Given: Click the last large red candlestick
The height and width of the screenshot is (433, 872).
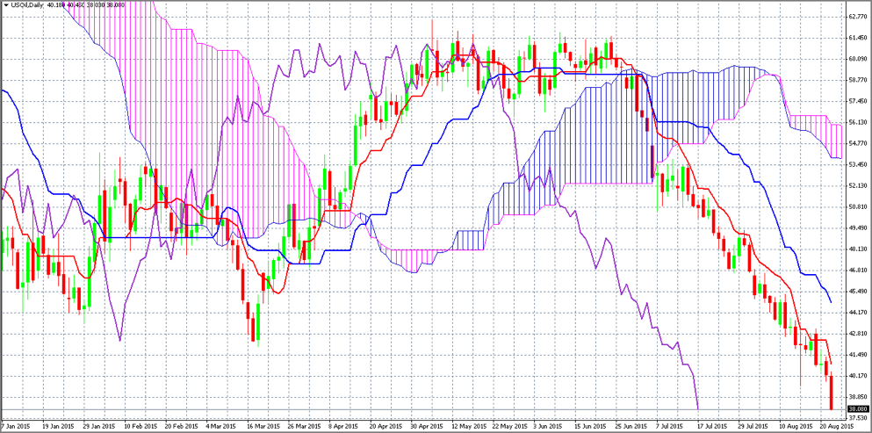Looking at the screenshot, I should [x=831, y=393].
